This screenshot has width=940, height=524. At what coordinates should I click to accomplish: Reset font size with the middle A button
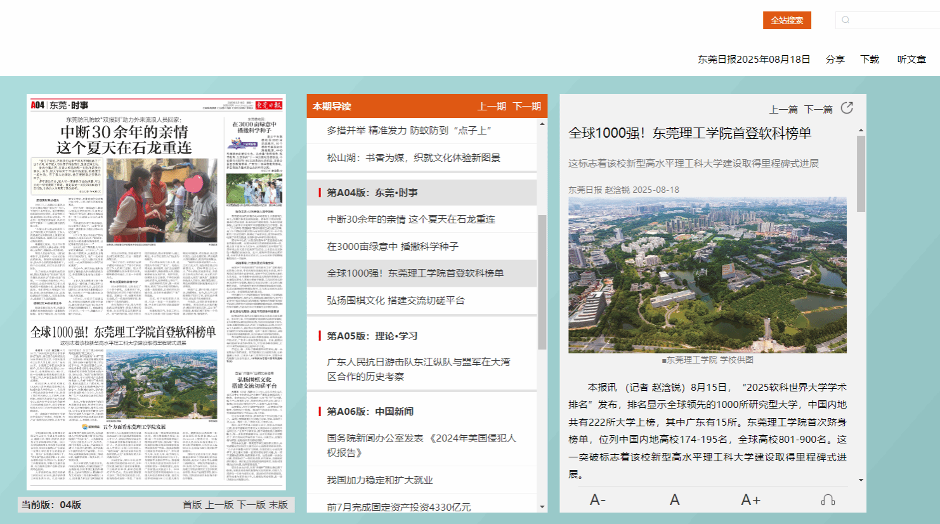[674, 500]
